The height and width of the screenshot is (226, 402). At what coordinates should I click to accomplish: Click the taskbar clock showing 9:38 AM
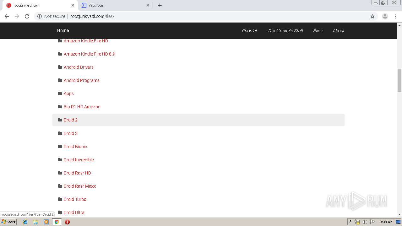point(386,222)
